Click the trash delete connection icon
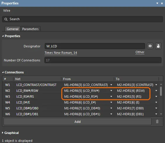The width and height of the screenshot is (165, 143). click(157, 121)
